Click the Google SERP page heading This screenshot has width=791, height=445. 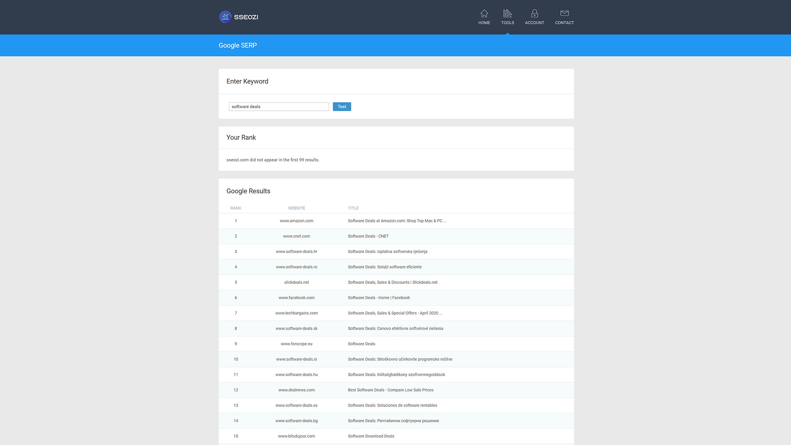click(238, 45)
